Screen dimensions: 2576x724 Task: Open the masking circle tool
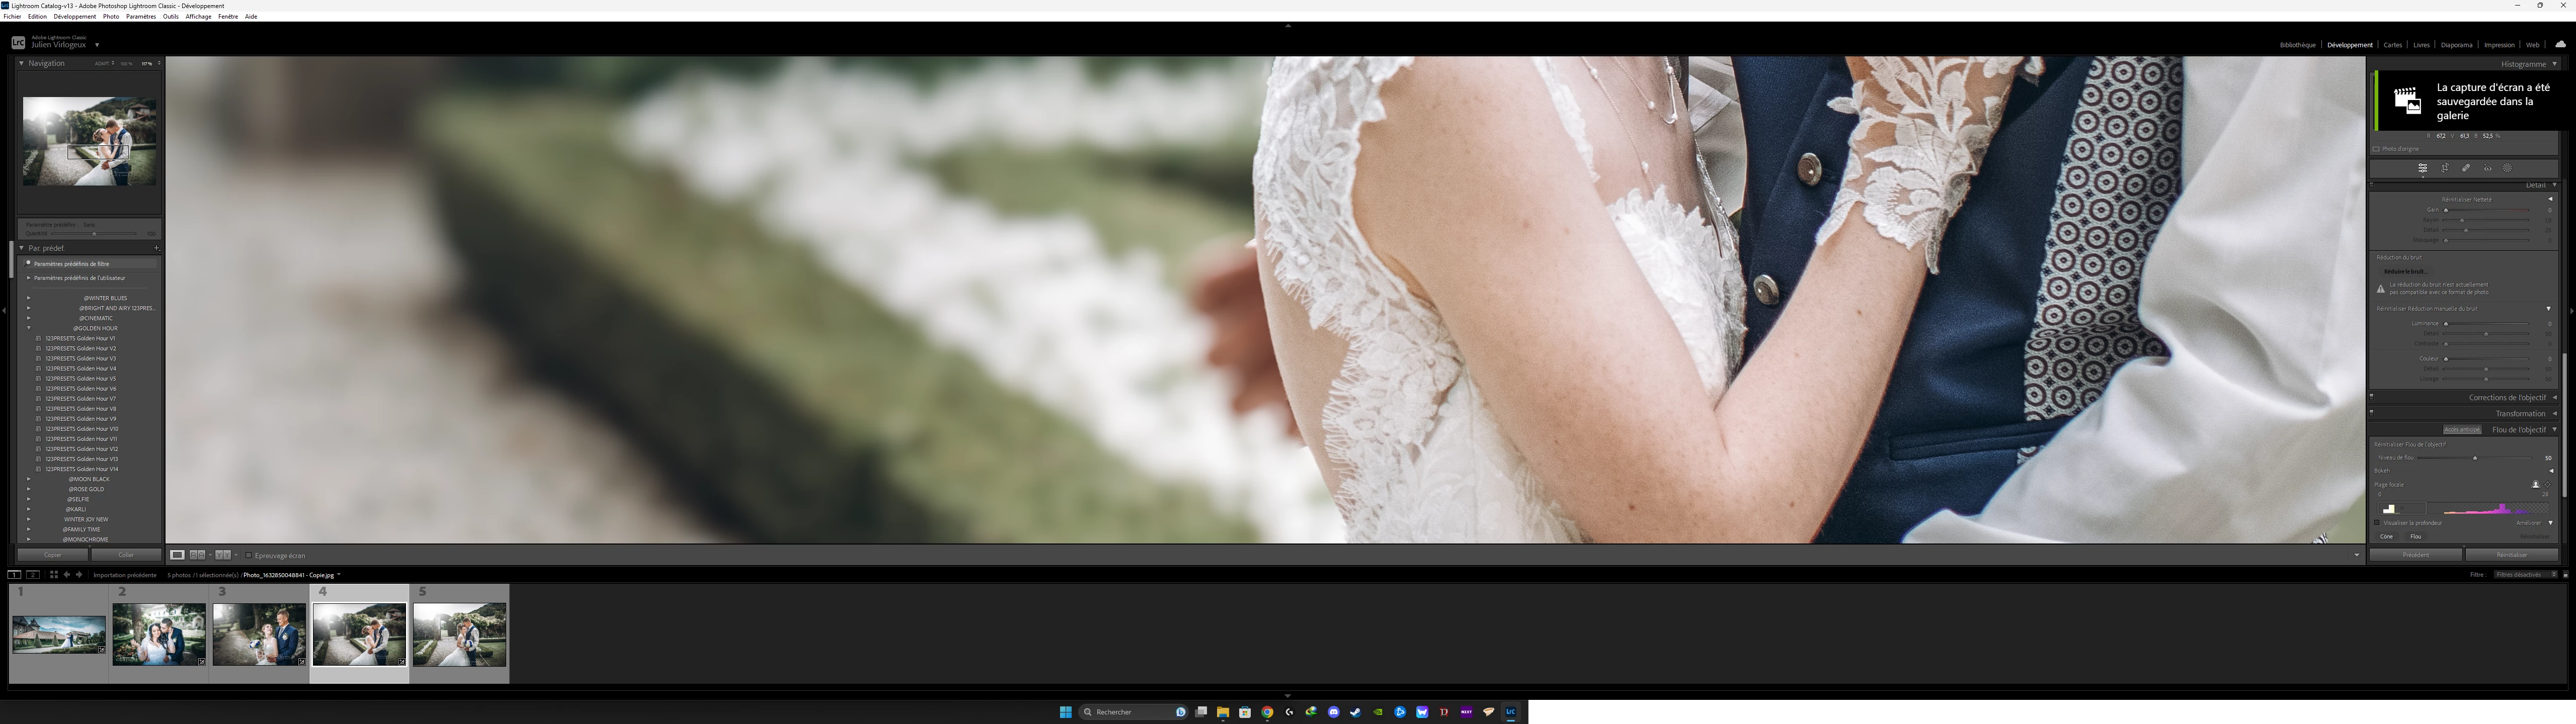click(2508, 168)
